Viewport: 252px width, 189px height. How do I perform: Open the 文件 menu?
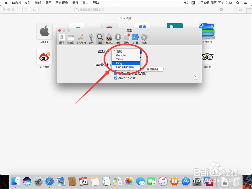coord(28,3)
